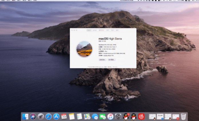This screenshot has width=199, height=121.
Task: Click the System Report button
Action: pyautogui.click(x=102, y=60)
